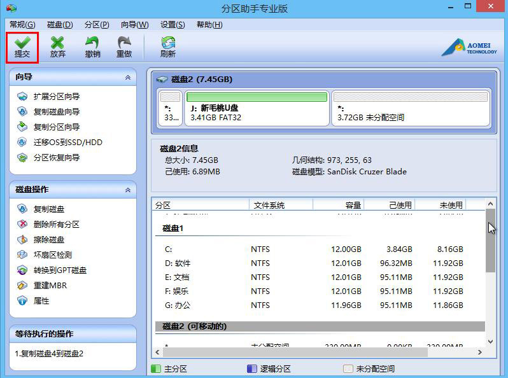This screenshot has width=508, height=378.
Task: Click the horizontal scrollbar left arrow
Action: [157, 352]
